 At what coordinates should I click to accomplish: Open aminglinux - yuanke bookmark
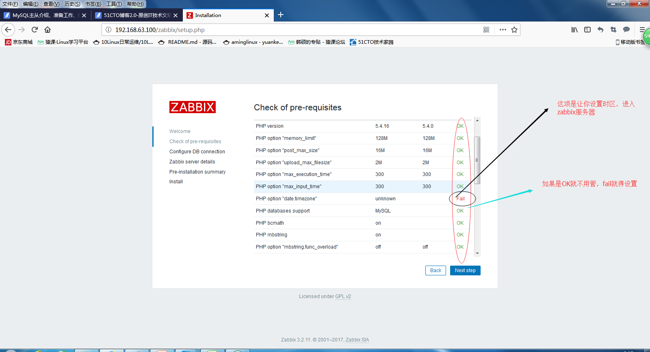coord(253,42)
